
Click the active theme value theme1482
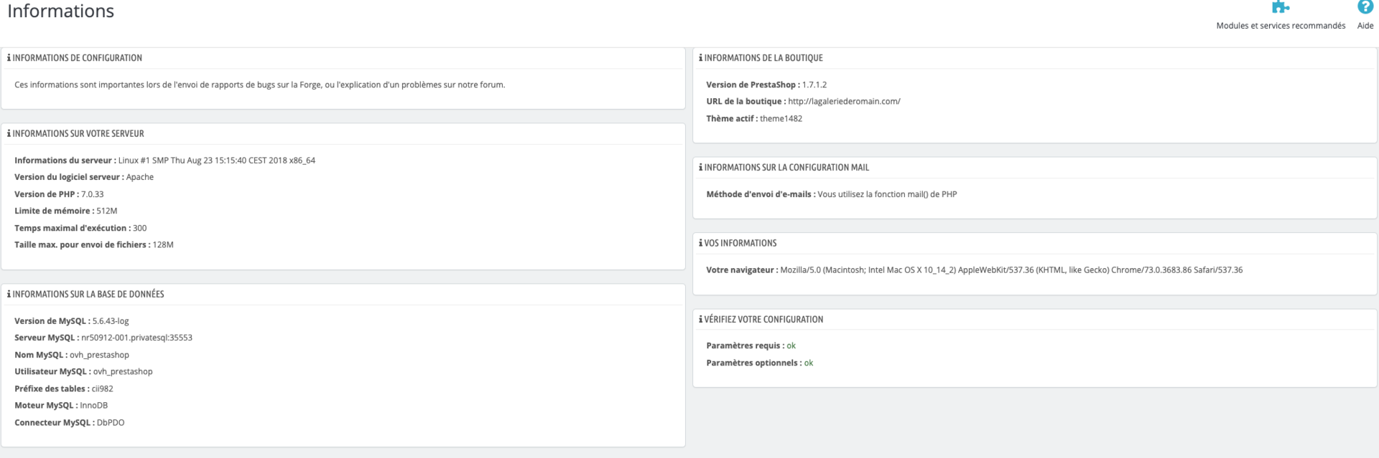tap(781, 119)
